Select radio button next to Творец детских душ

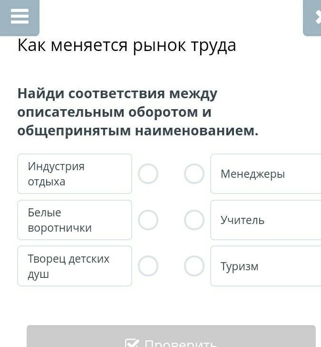point(148,266)
